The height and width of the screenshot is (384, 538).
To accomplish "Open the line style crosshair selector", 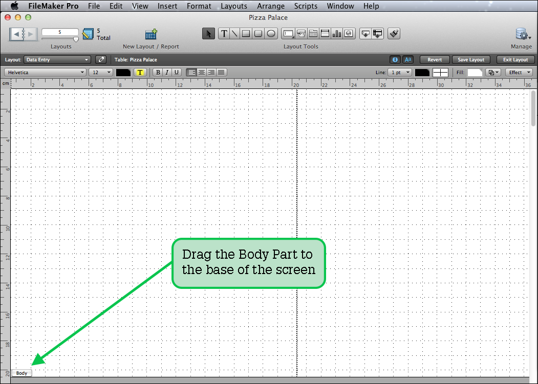I will 440,72.
